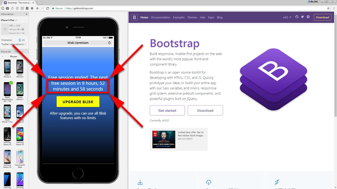The height and width of the screenshot is (189, 337).
Task: Click the yellow Upgrade Blisk button
Action: [x=78, y=102]
